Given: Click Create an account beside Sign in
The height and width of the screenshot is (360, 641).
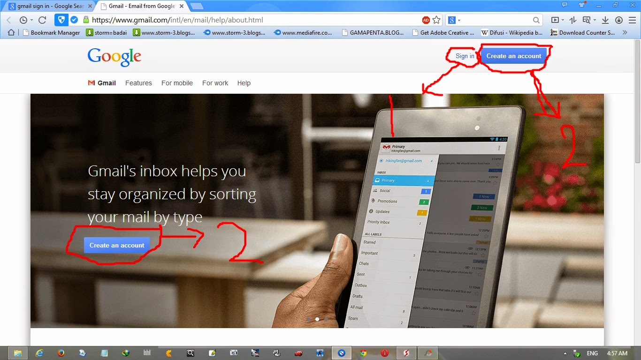Looking at the screenshot, I should (x=514, y=56).
